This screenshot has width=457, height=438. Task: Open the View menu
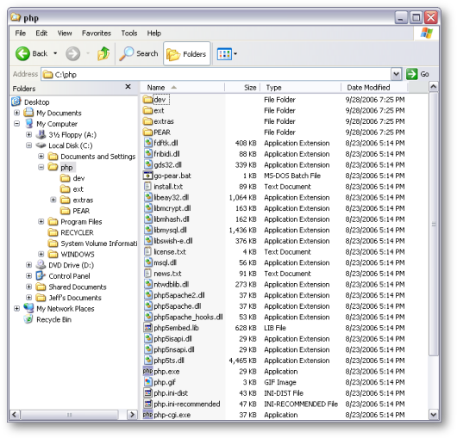[65, 34]
